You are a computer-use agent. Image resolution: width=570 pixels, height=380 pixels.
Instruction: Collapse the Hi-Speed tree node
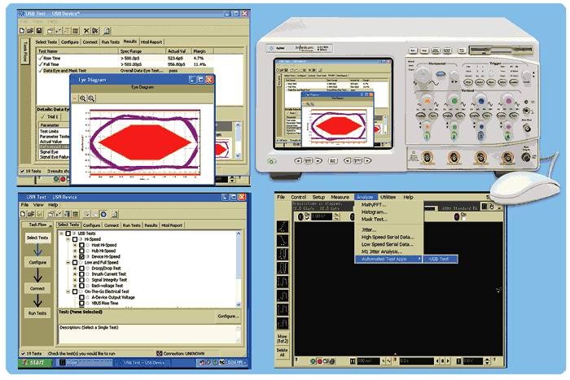(x=68, y=239)
